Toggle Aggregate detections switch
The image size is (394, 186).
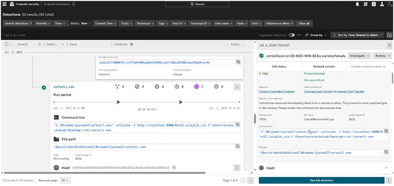292,35
